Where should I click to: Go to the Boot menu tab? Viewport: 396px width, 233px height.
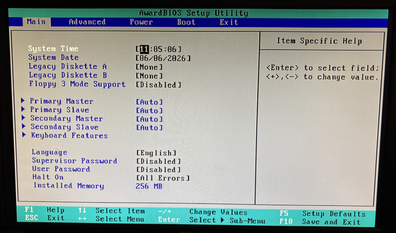click(x=186, y=22)
